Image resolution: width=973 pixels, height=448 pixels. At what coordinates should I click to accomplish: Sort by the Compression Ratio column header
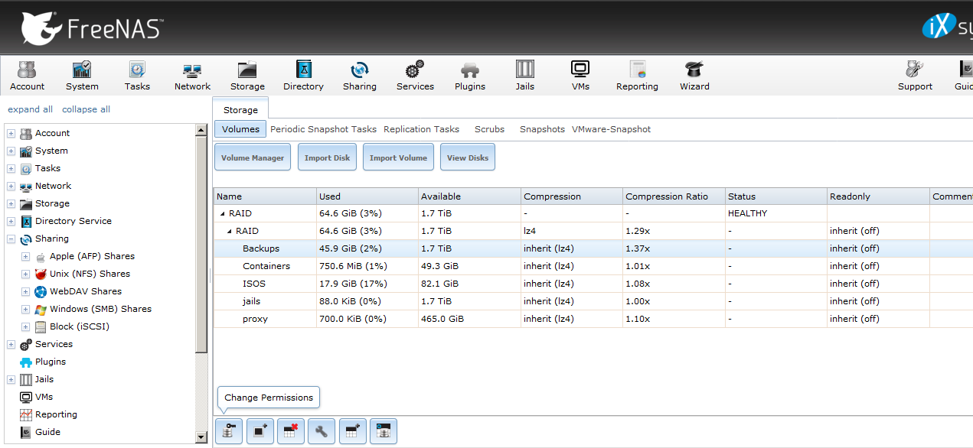(674, 196)
